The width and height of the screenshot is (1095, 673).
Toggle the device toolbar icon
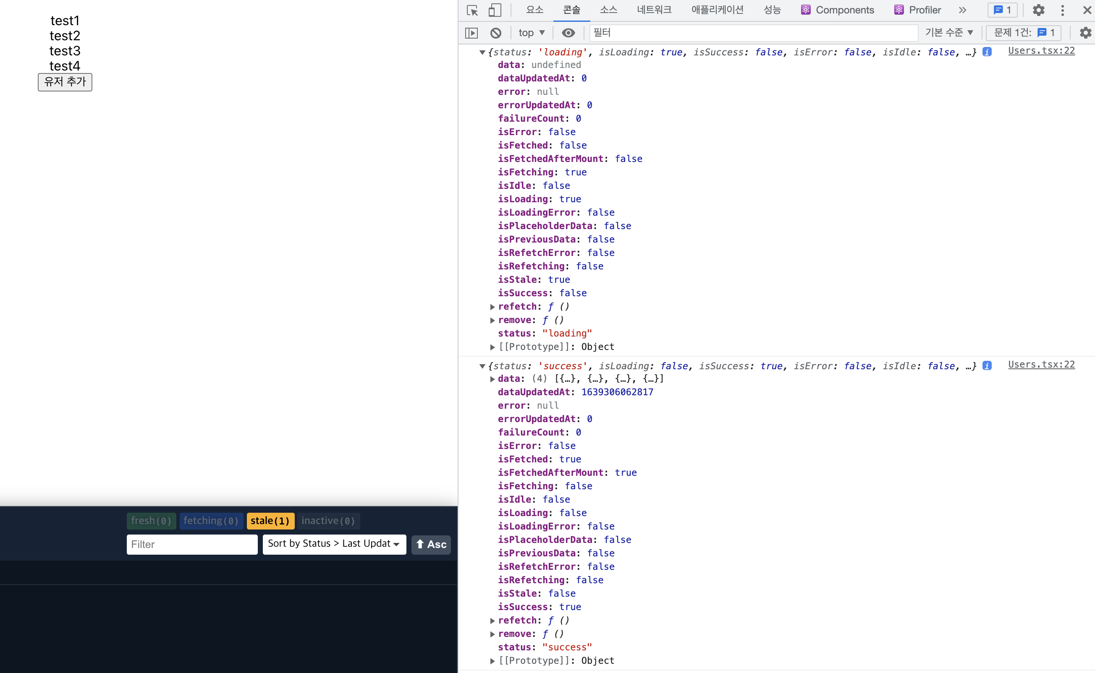(494, 10)
